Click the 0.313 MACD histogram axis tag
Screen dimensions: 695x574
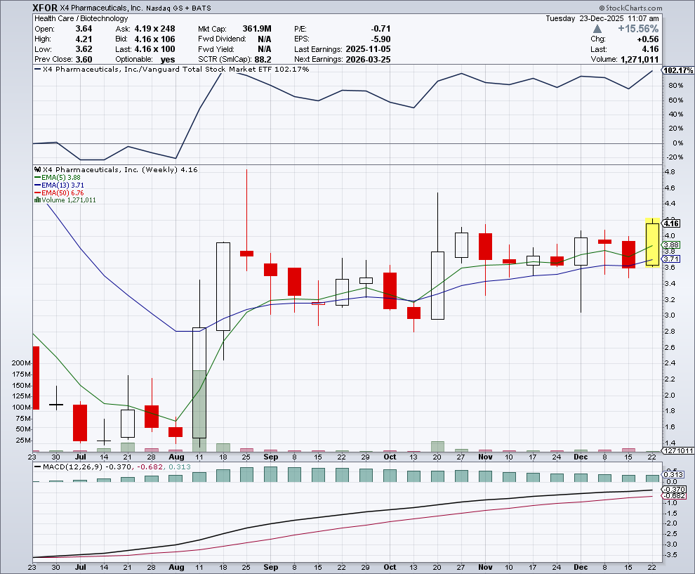(x=673, y=475)
